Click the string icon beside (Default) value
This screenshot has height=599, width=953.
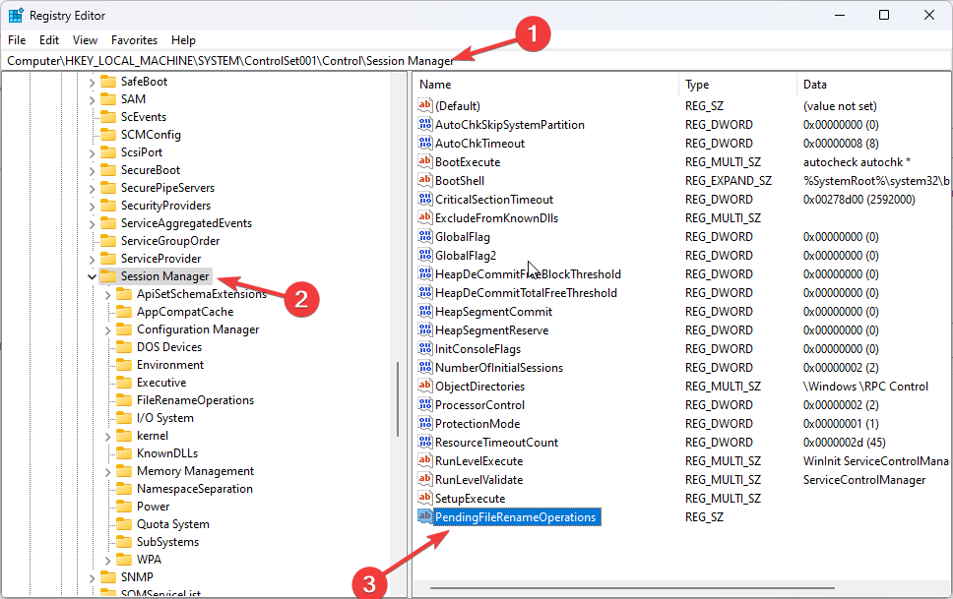pyautogui.click(x=425, y=105)
